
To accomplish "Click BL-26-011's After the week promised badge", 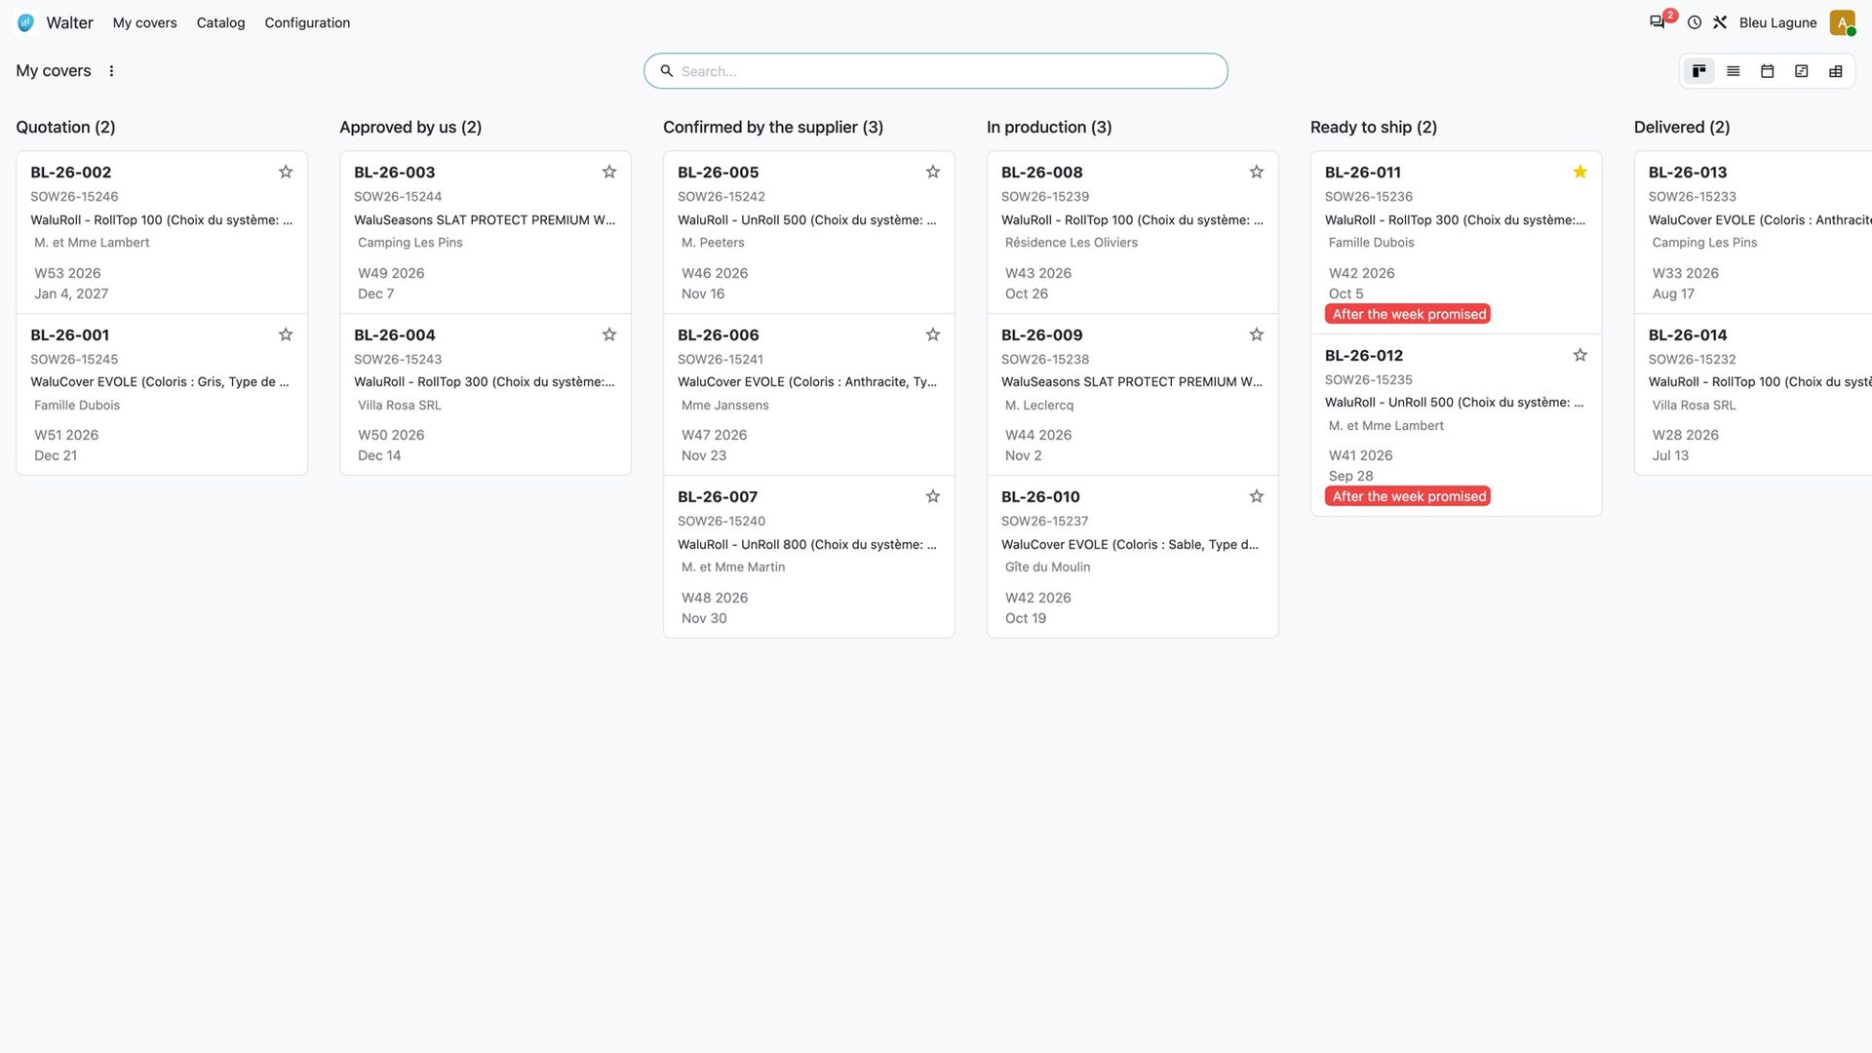I will [1408, 314].
